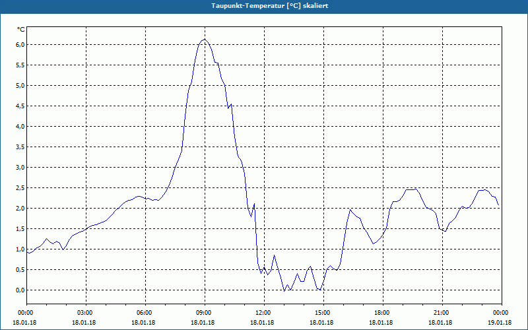Click the '0,0' y-axis value
The height and width of the screenshot is (330, 528).
point(20,290)
